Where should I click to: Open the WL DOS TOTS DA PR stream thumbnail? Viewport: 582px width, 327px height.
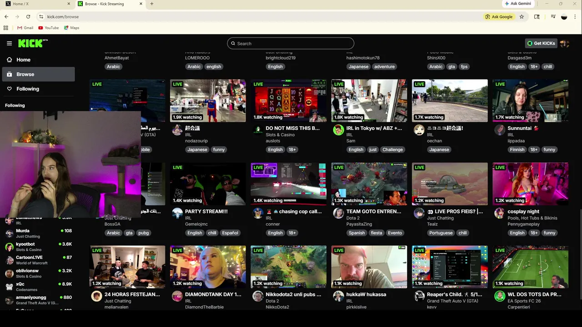(x=530, y=267)
